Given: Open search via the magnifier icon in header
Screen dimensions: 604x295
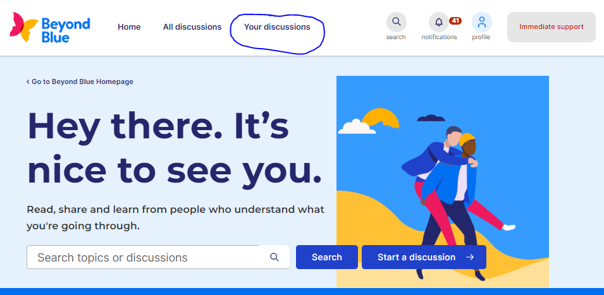Looking at the screenshot, I should pyautogui.click(x=397, y=21).
